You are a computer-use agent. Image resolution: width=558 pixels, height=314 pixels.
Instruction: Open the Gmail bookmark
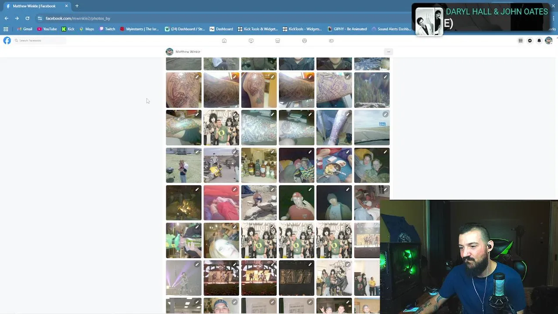24,29
